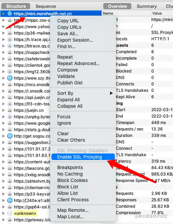Switch to the Sequence tab
Viewport: 173px width, 224px height.
[46, 6]
